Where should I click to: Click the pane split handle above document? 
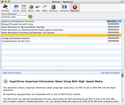click(x=62, y=70)
